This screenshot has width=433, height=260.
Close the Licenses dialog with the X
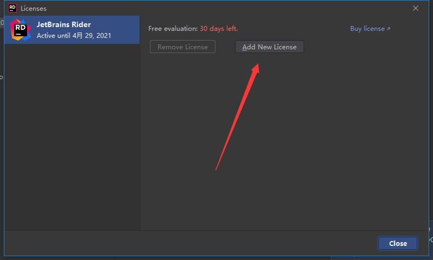pyautogui.click(x=416, y=8)
